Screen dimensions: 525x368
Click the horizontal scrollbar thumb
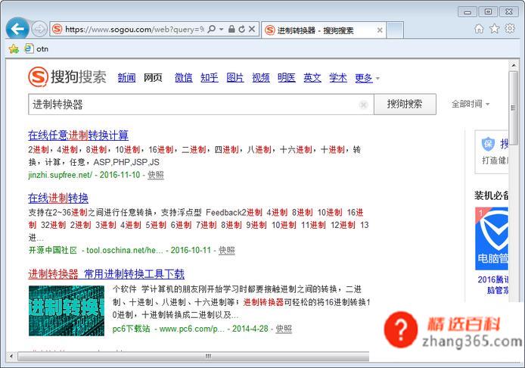pos(194,356)
